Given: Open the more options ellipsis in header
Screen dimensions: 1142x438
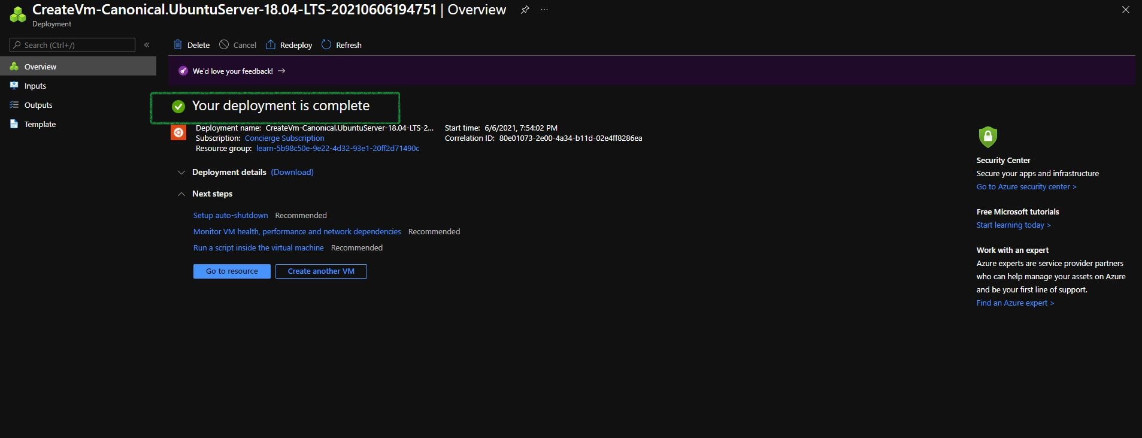Looking at the screenshot, I should (544, 10).
